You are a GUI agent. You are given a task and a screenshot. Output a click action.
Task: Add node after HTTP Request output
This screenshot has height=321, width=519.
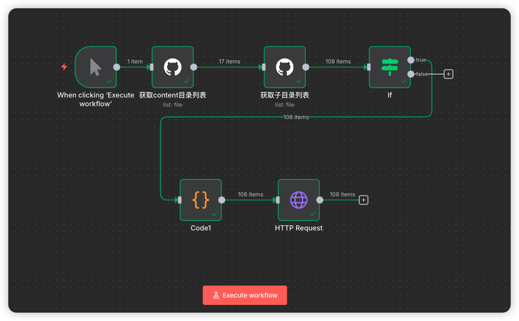click(x=363, y=200)
